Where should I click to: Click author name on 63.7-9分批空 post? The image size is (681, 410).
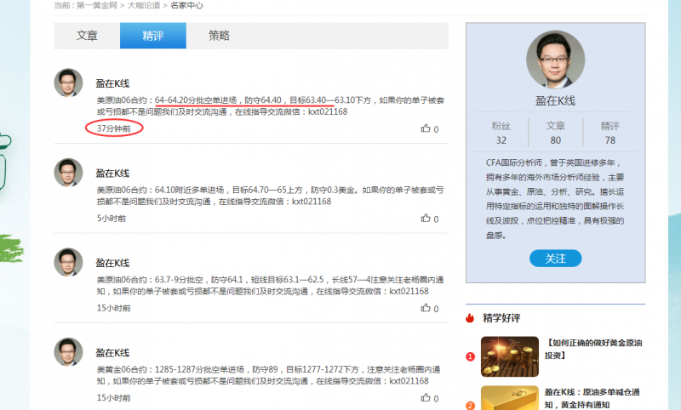point(112,263)
